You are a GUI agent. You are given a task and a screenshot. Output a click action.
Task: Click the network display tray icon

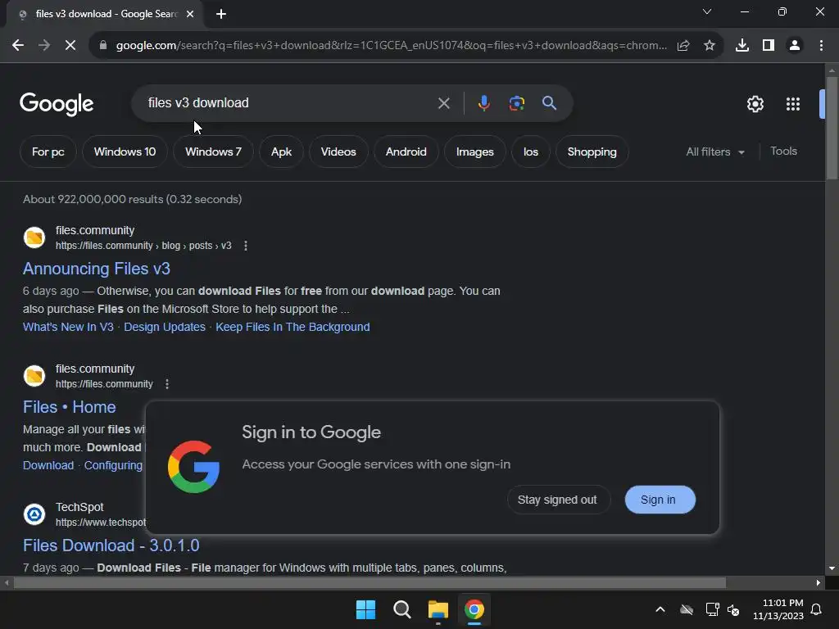click(712, 609)
